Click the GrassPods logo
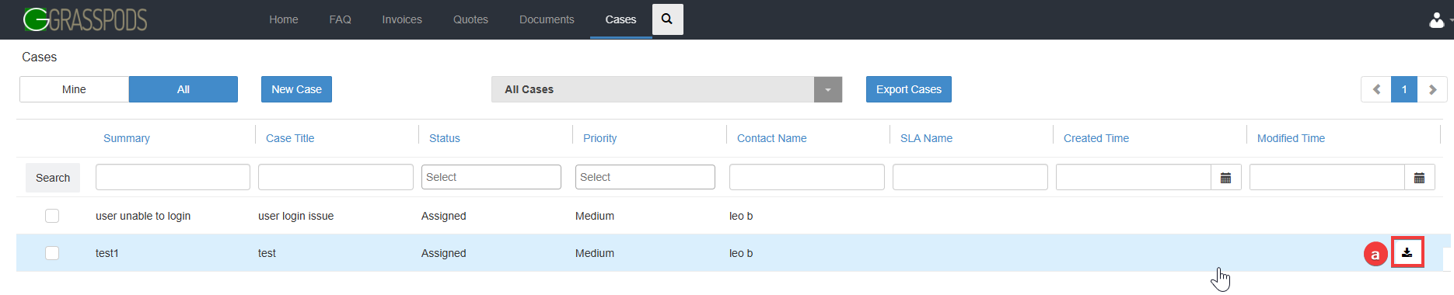Screen dimensions: 1454x295 point(85,19)
